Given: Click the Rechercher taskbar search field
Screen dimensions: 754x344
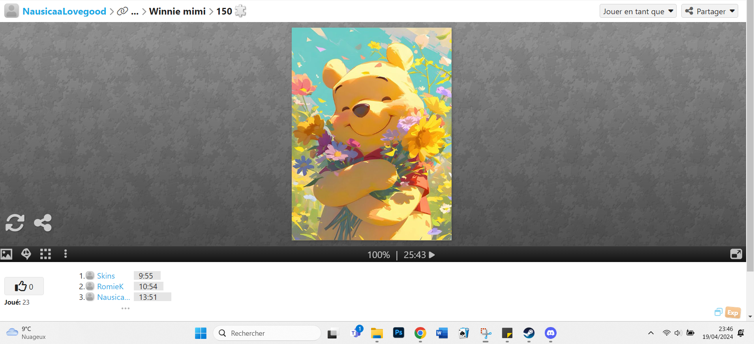Looking at the screenshot, I should (267, 333).
